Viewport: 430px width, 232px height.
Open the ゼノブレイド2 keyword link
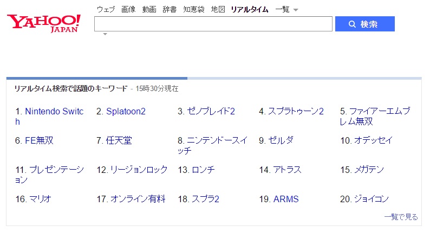click(x=211, y=111)
